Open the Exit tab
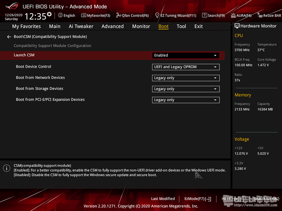Viewport: 282px width, 211px height. [x=199, y=26]
